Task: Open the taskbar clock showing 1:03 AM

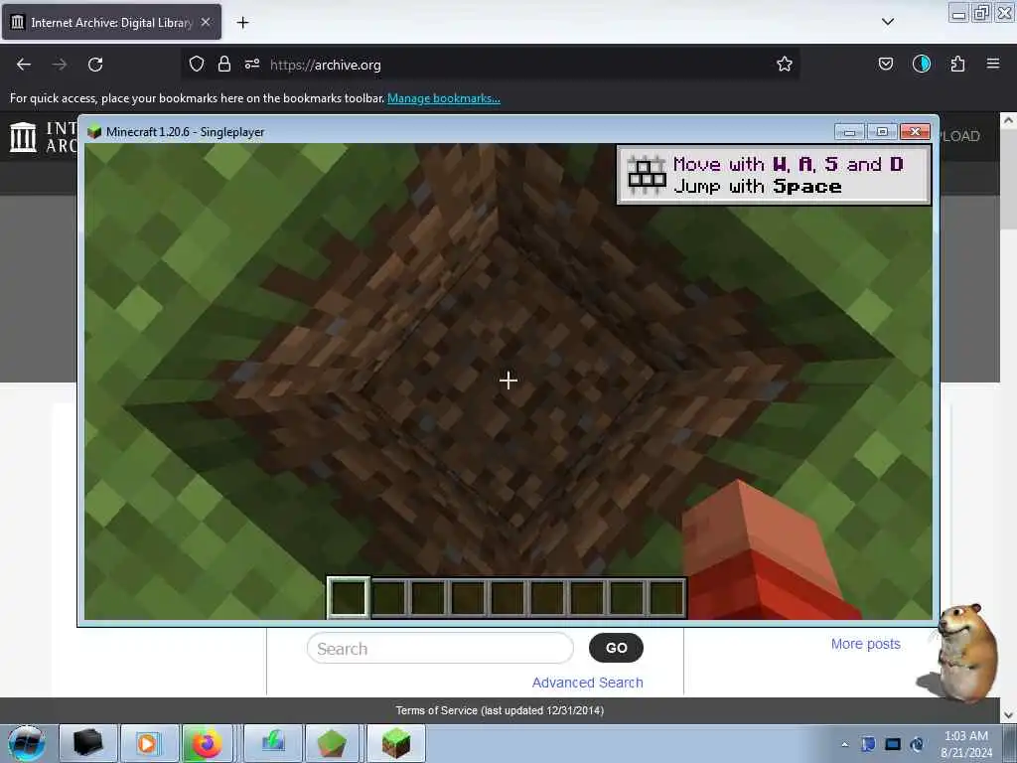Action: coord(965,744)
